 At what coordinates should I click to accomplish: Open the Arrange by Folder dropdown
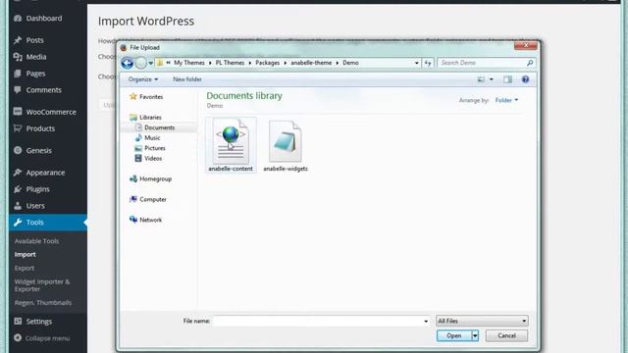coord(506,100)
